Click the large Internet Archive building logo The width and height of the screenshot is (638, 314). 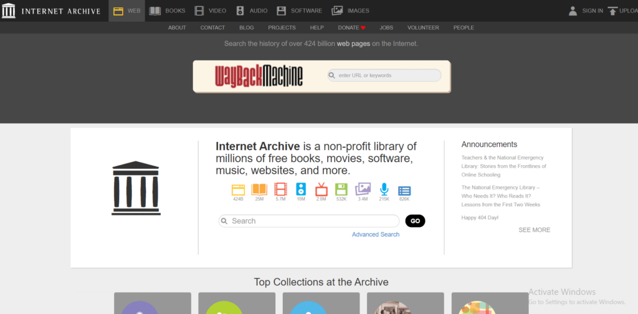pos(136,188)
